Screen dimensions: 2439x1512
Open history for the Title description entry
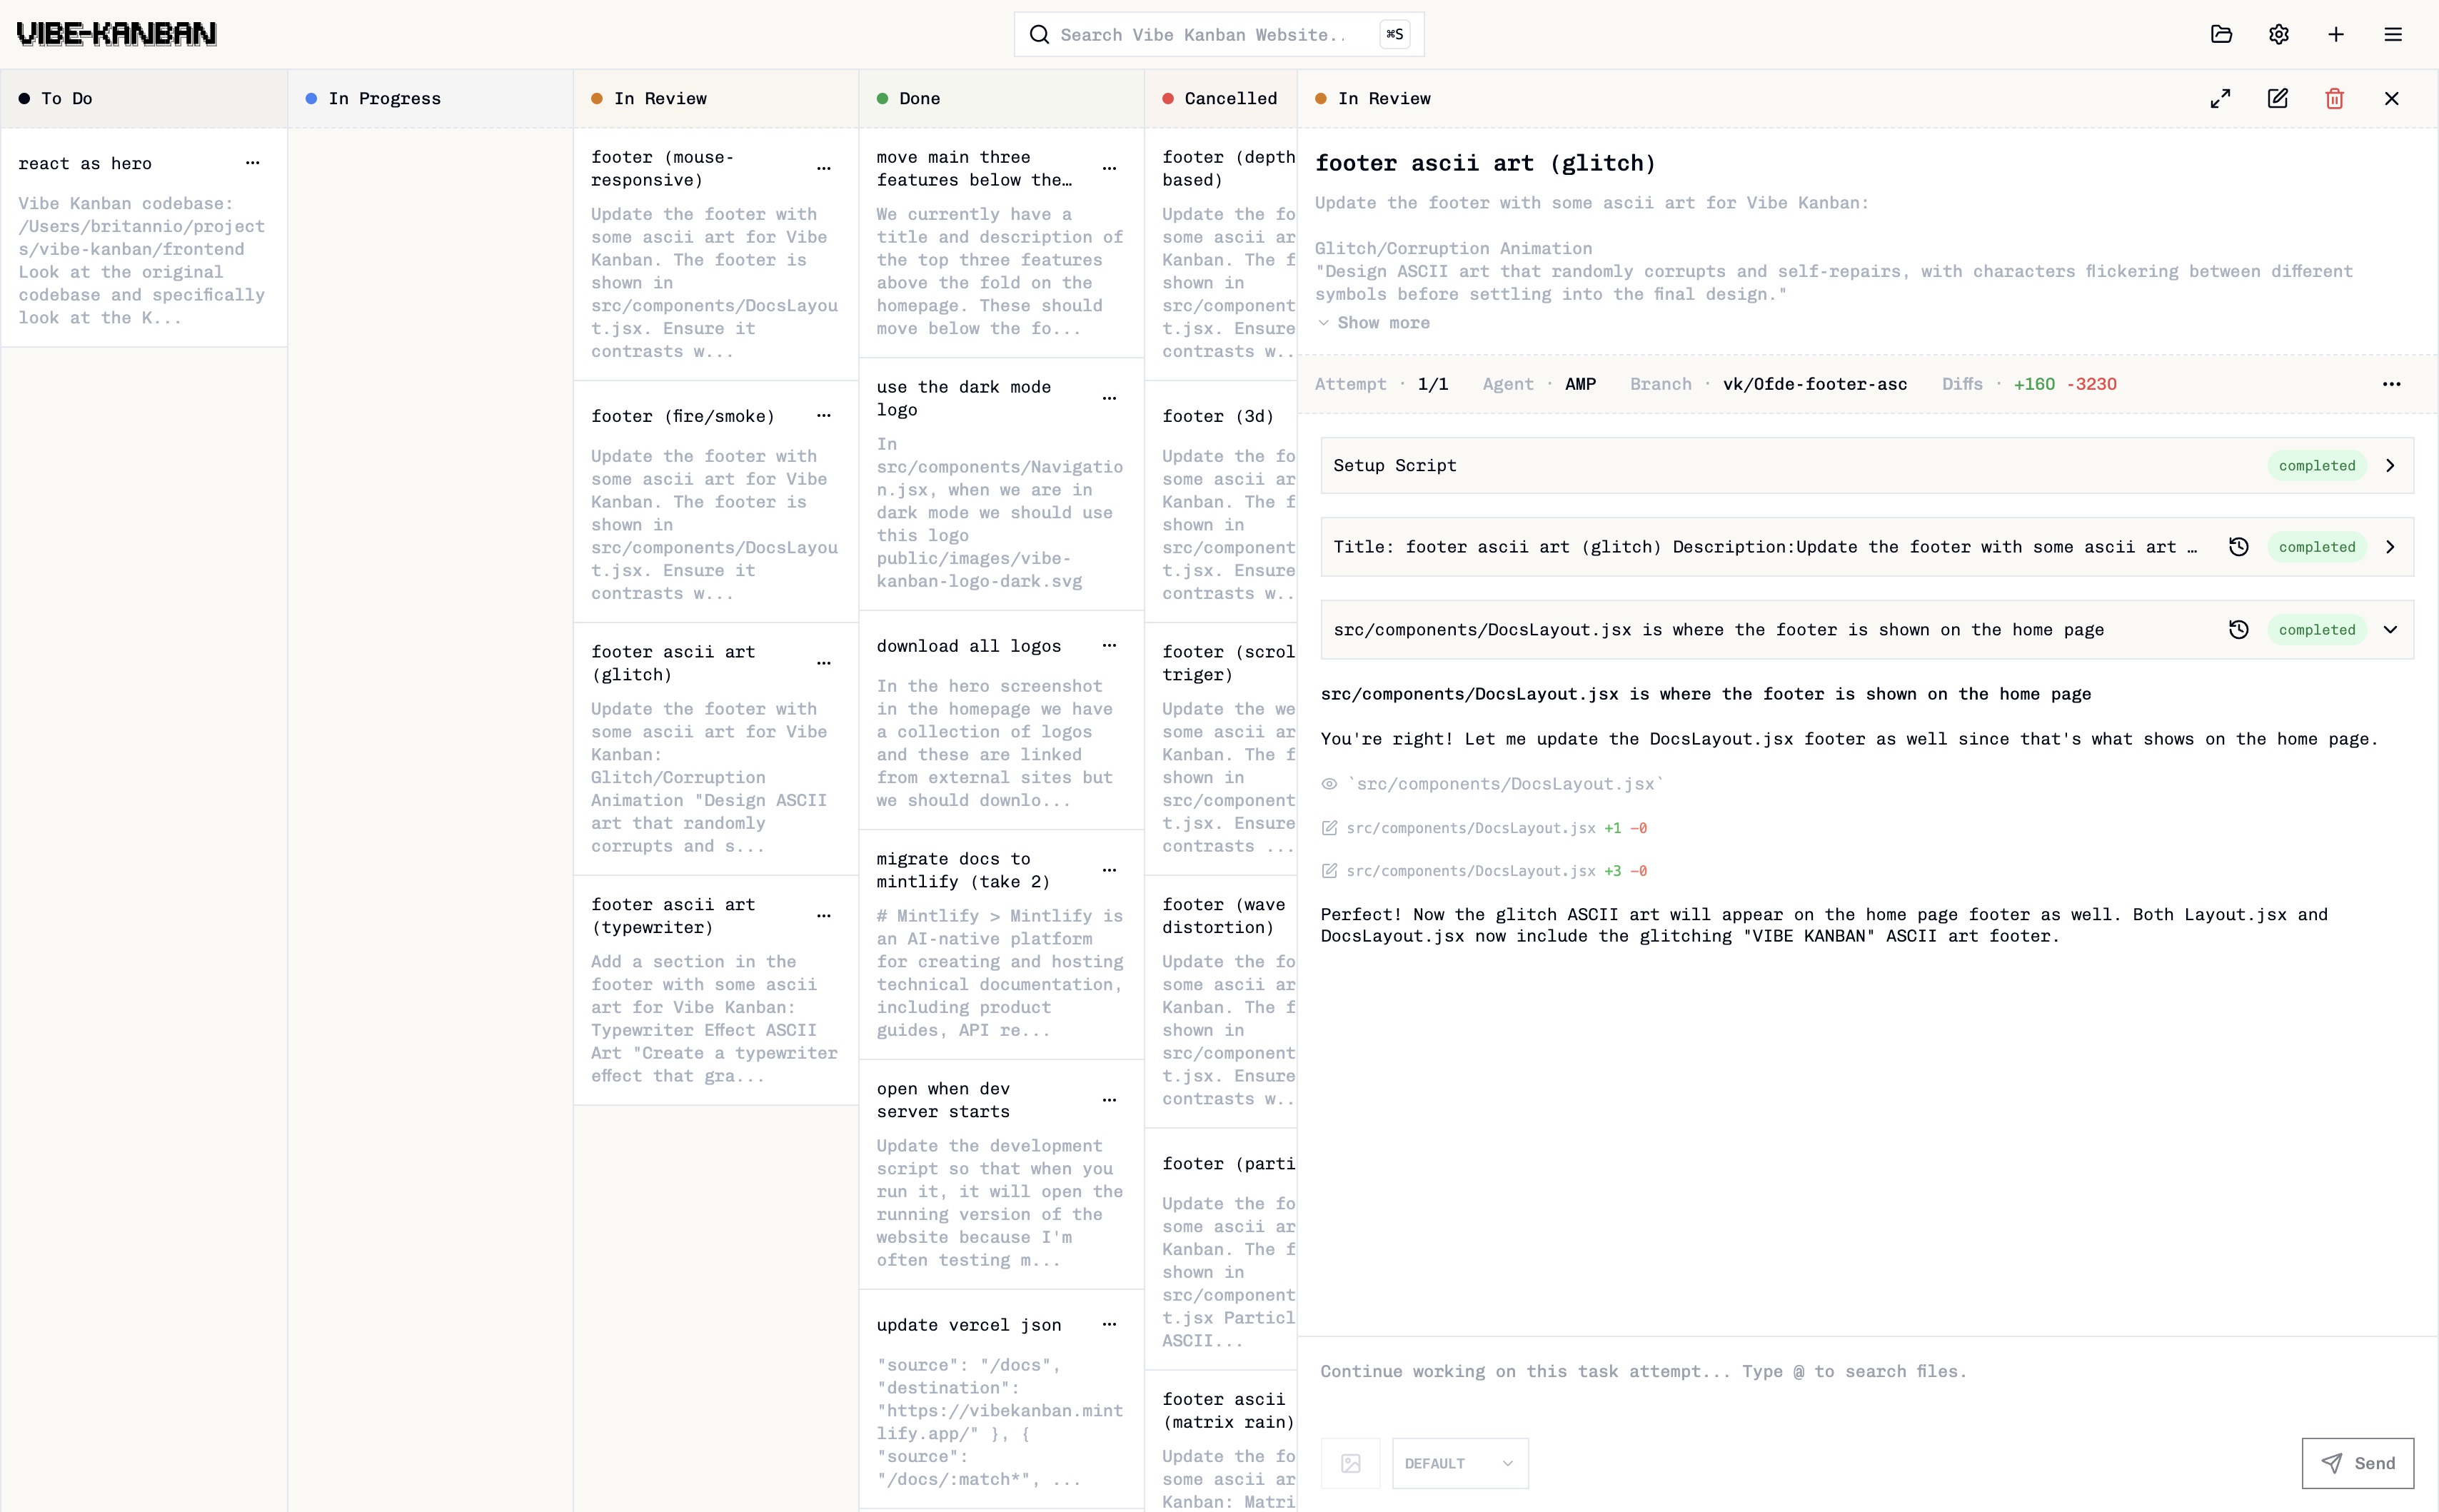(x=2240, y=547)
